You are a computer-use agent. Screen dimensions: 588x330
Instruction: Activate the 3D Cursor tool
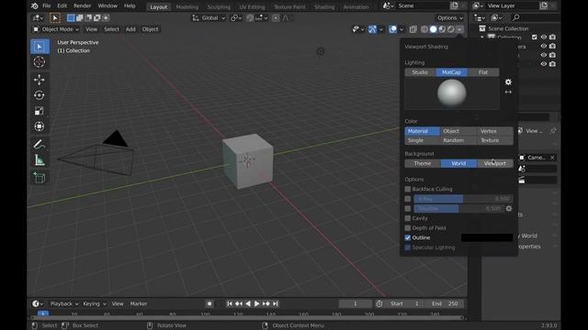coord(40,62)
